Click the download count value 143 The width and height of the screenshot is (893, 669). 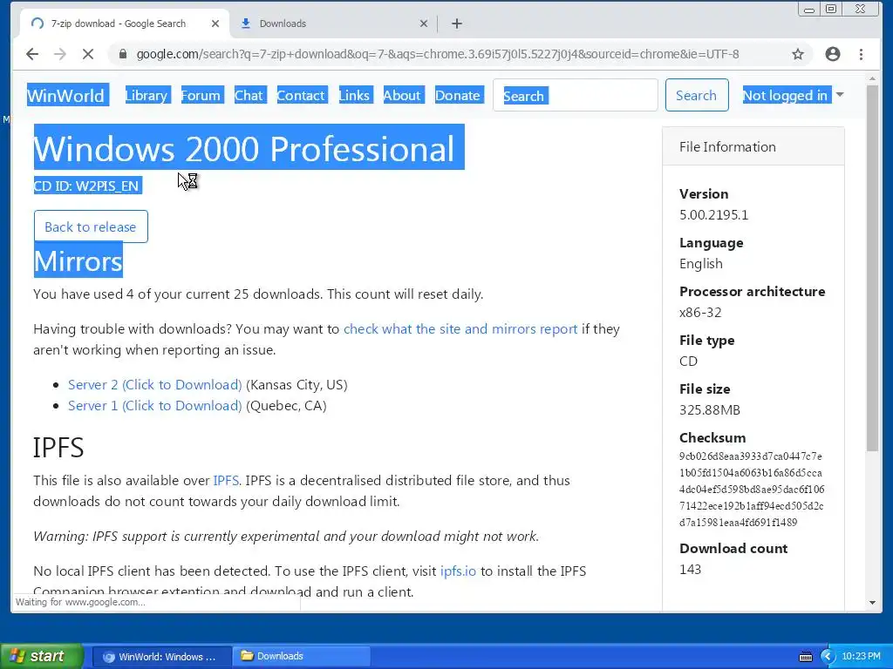click(690, 569)
